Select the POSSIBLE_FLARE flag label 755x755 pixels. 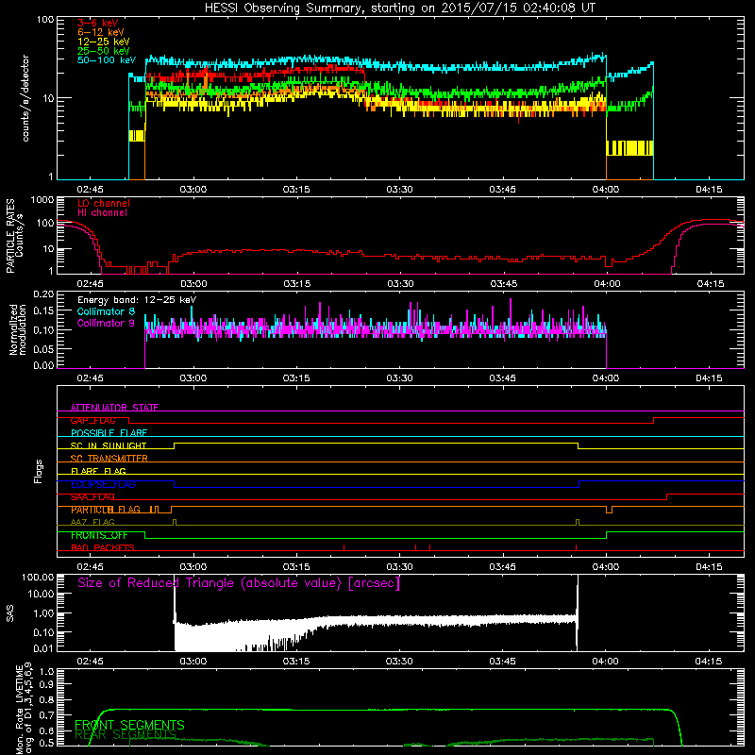point(109,433)
